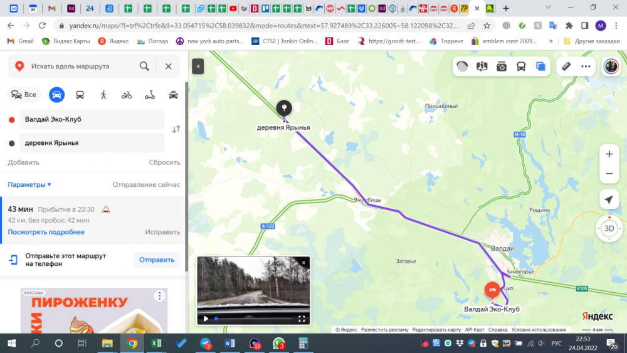
Task: Open the map layers selector
Action: coord(540,66)
